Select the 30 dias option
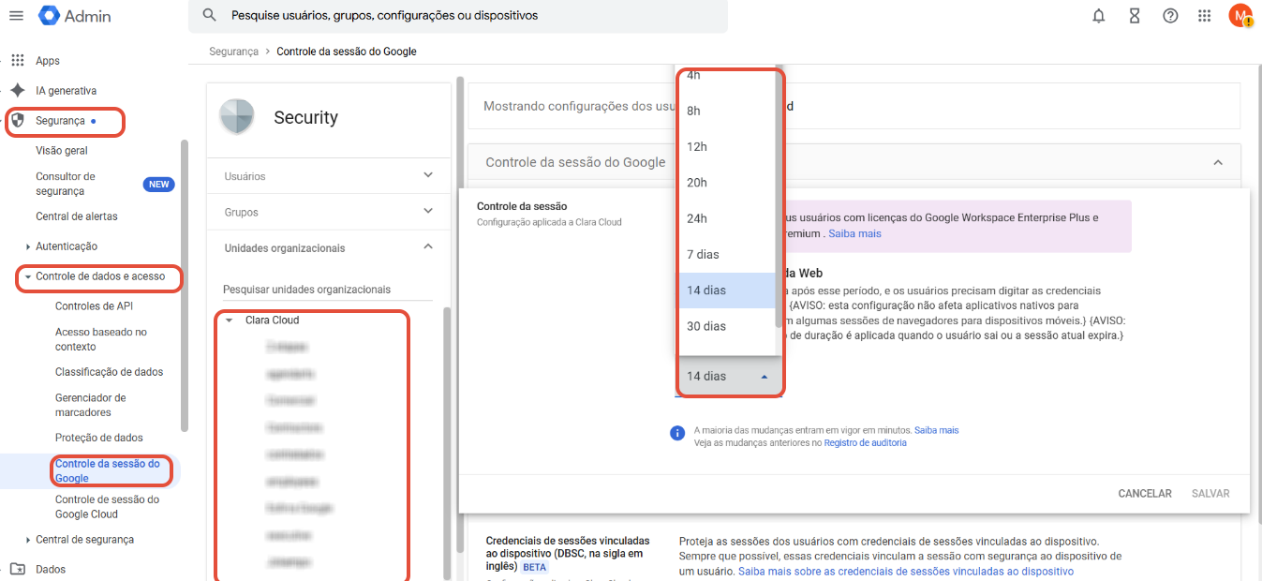Viewport: 1262px width, 581px height. (726, 326)
